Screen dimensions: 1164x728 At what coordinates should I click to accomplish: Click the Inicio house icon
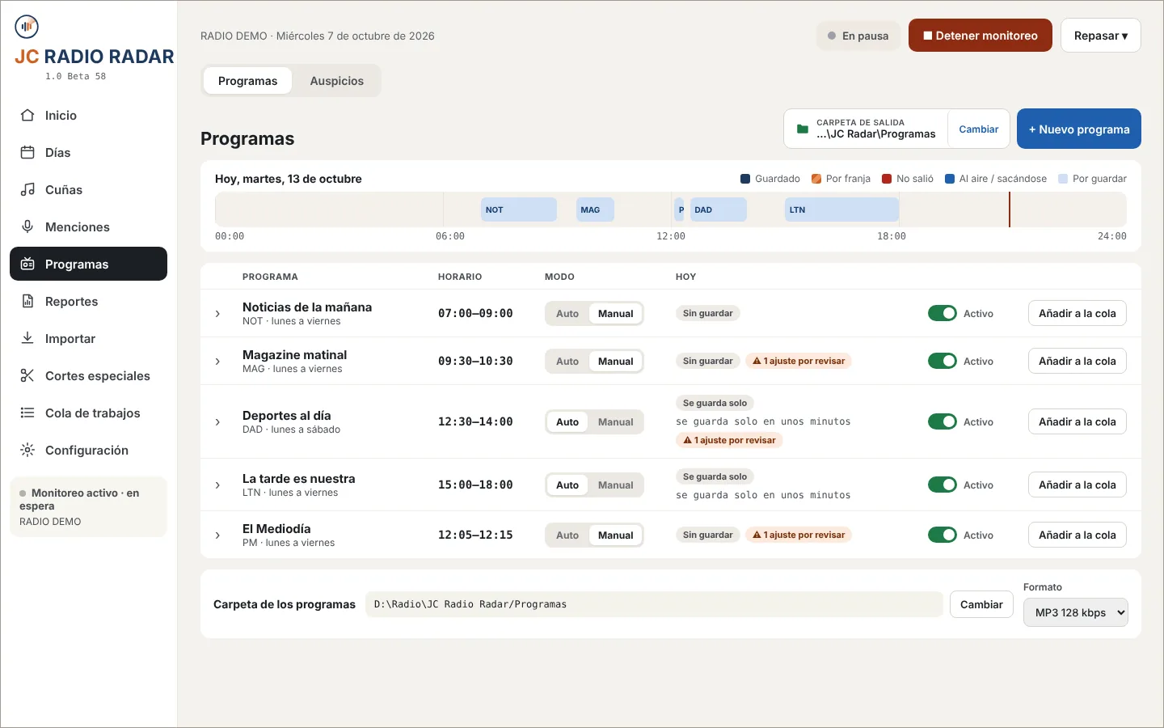[x=27, y=116]
